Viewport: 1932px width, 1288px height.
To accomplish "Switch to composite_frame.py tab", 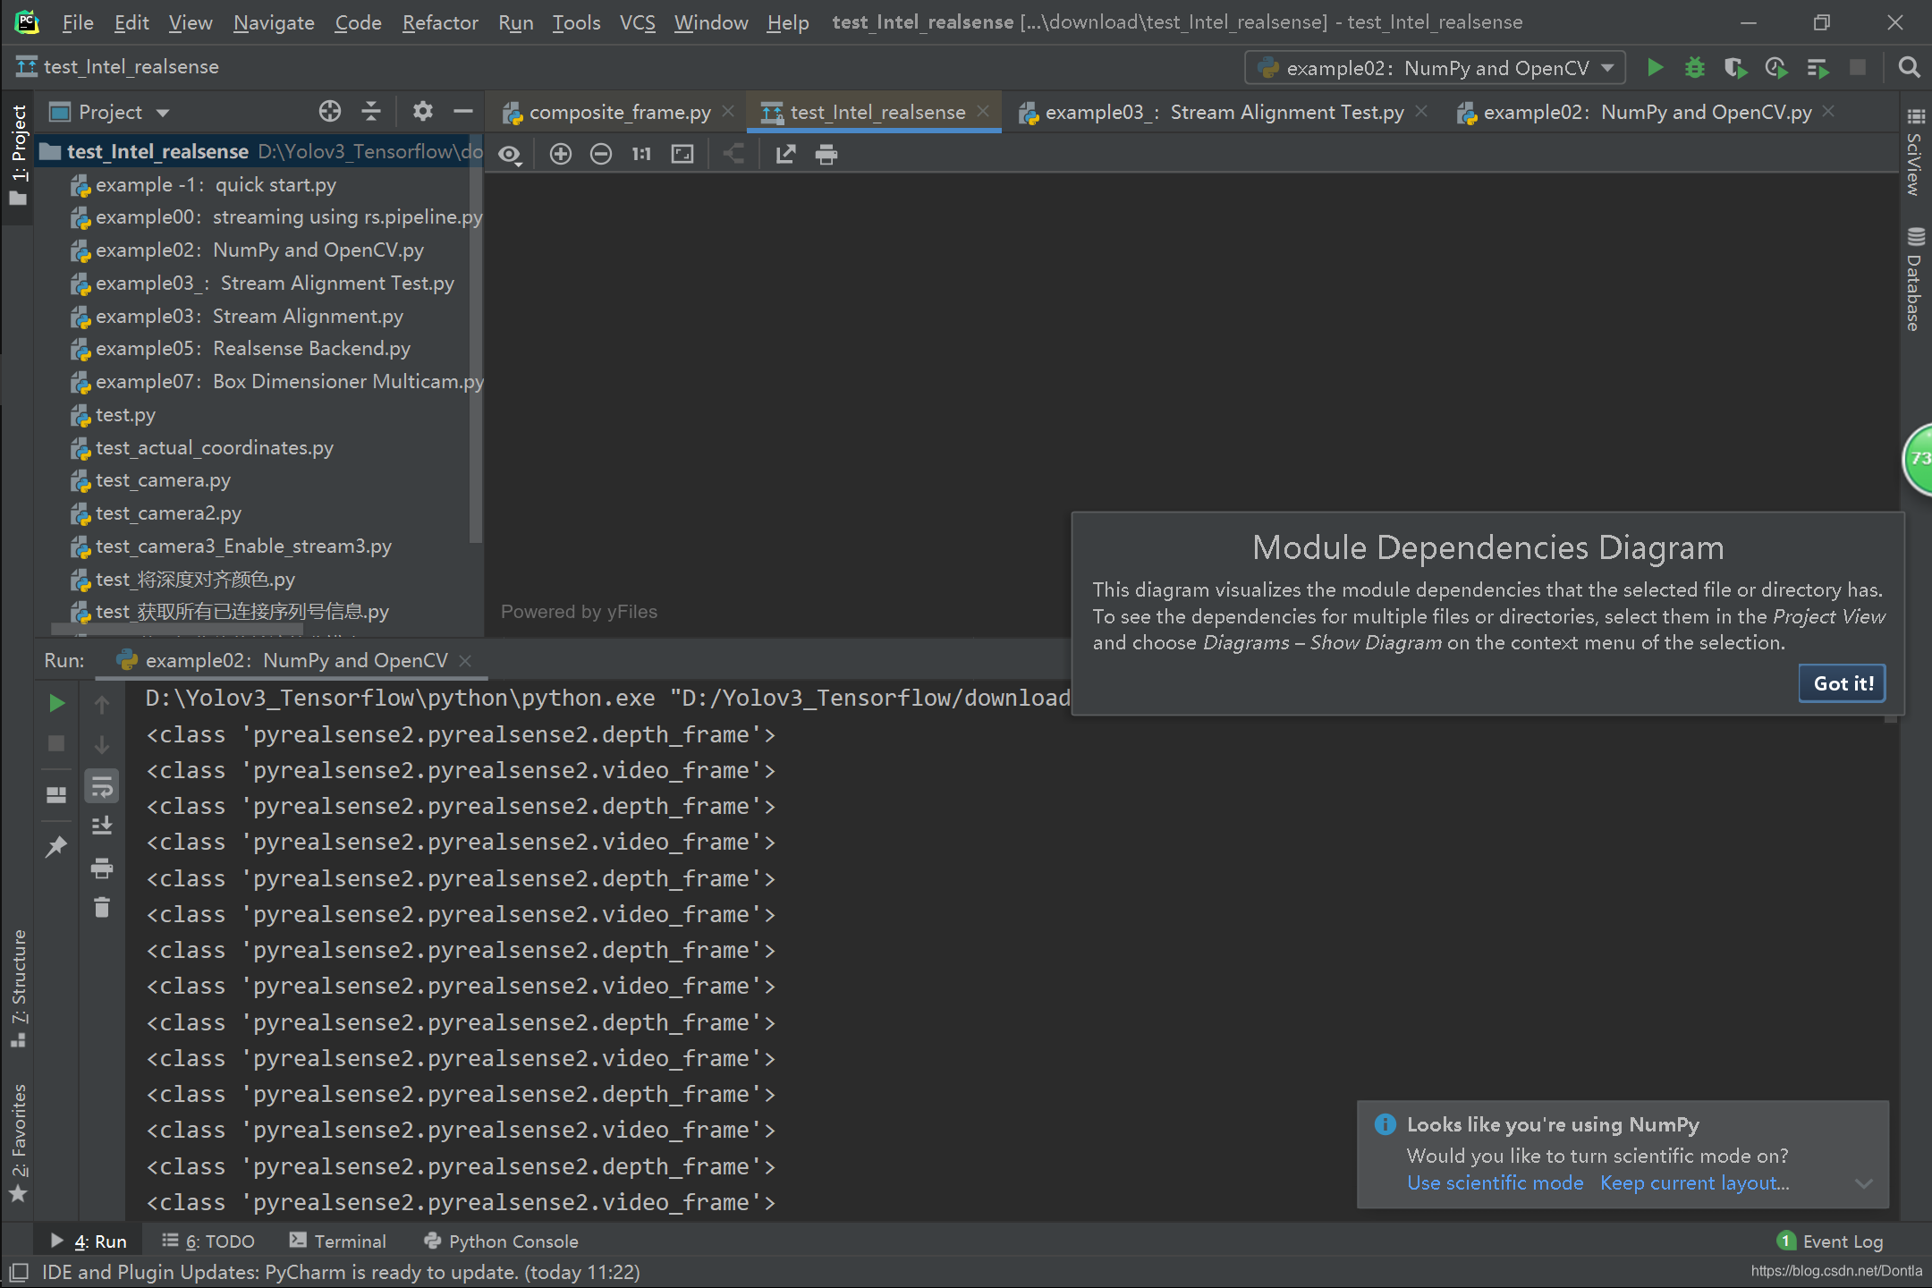I will tap(619, 113).
